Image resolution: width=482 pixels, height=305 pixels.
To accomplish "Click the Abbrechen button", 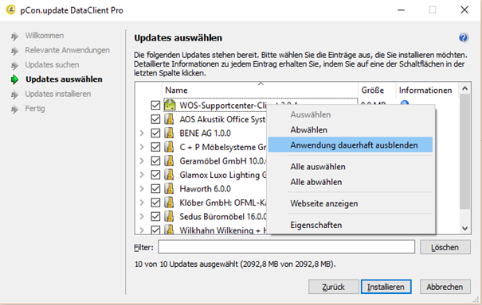I will click(445, 287).
